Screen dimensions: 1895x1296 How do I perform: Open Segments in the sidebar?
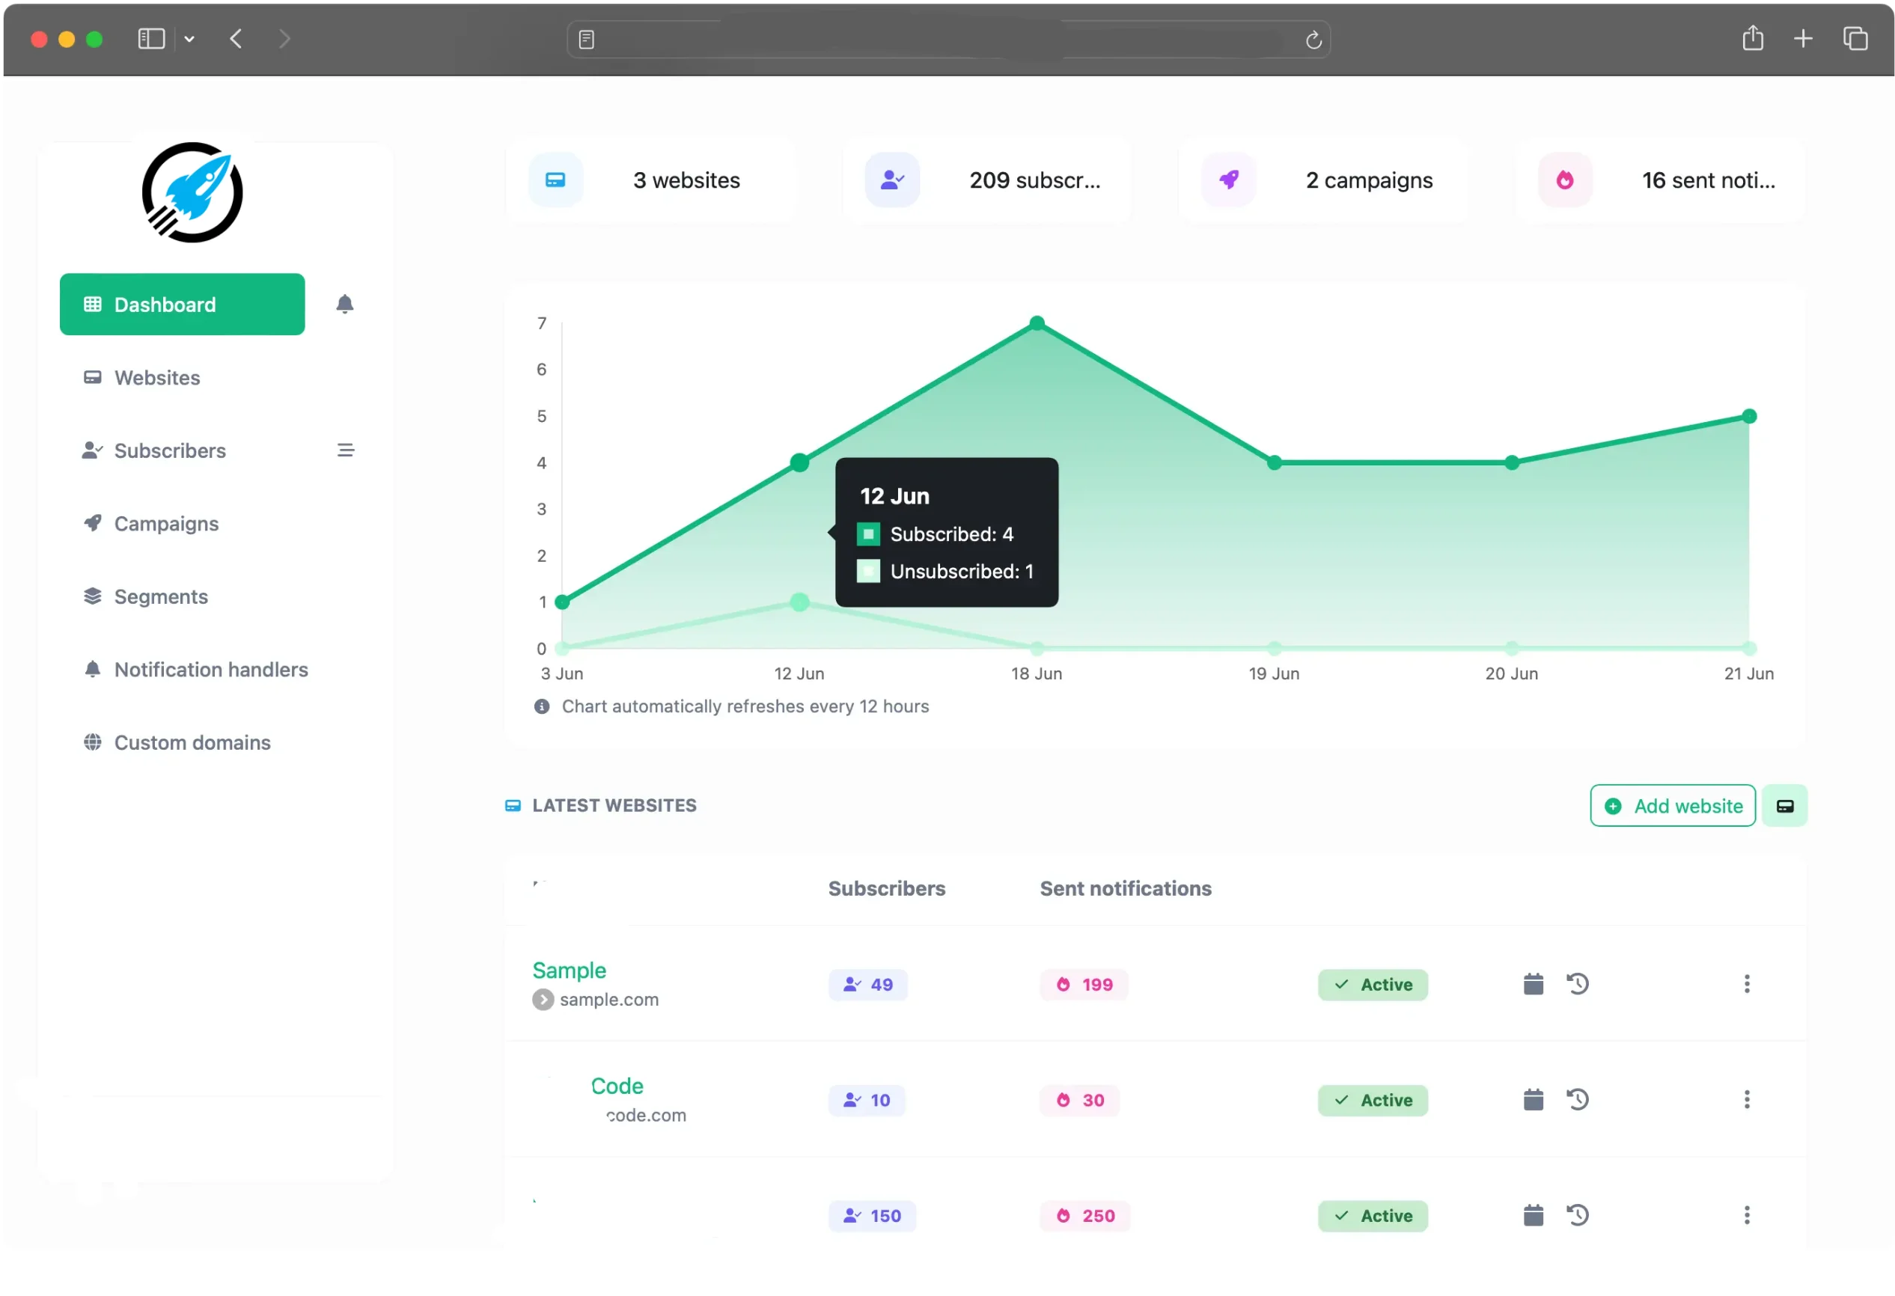pos(145,596)
